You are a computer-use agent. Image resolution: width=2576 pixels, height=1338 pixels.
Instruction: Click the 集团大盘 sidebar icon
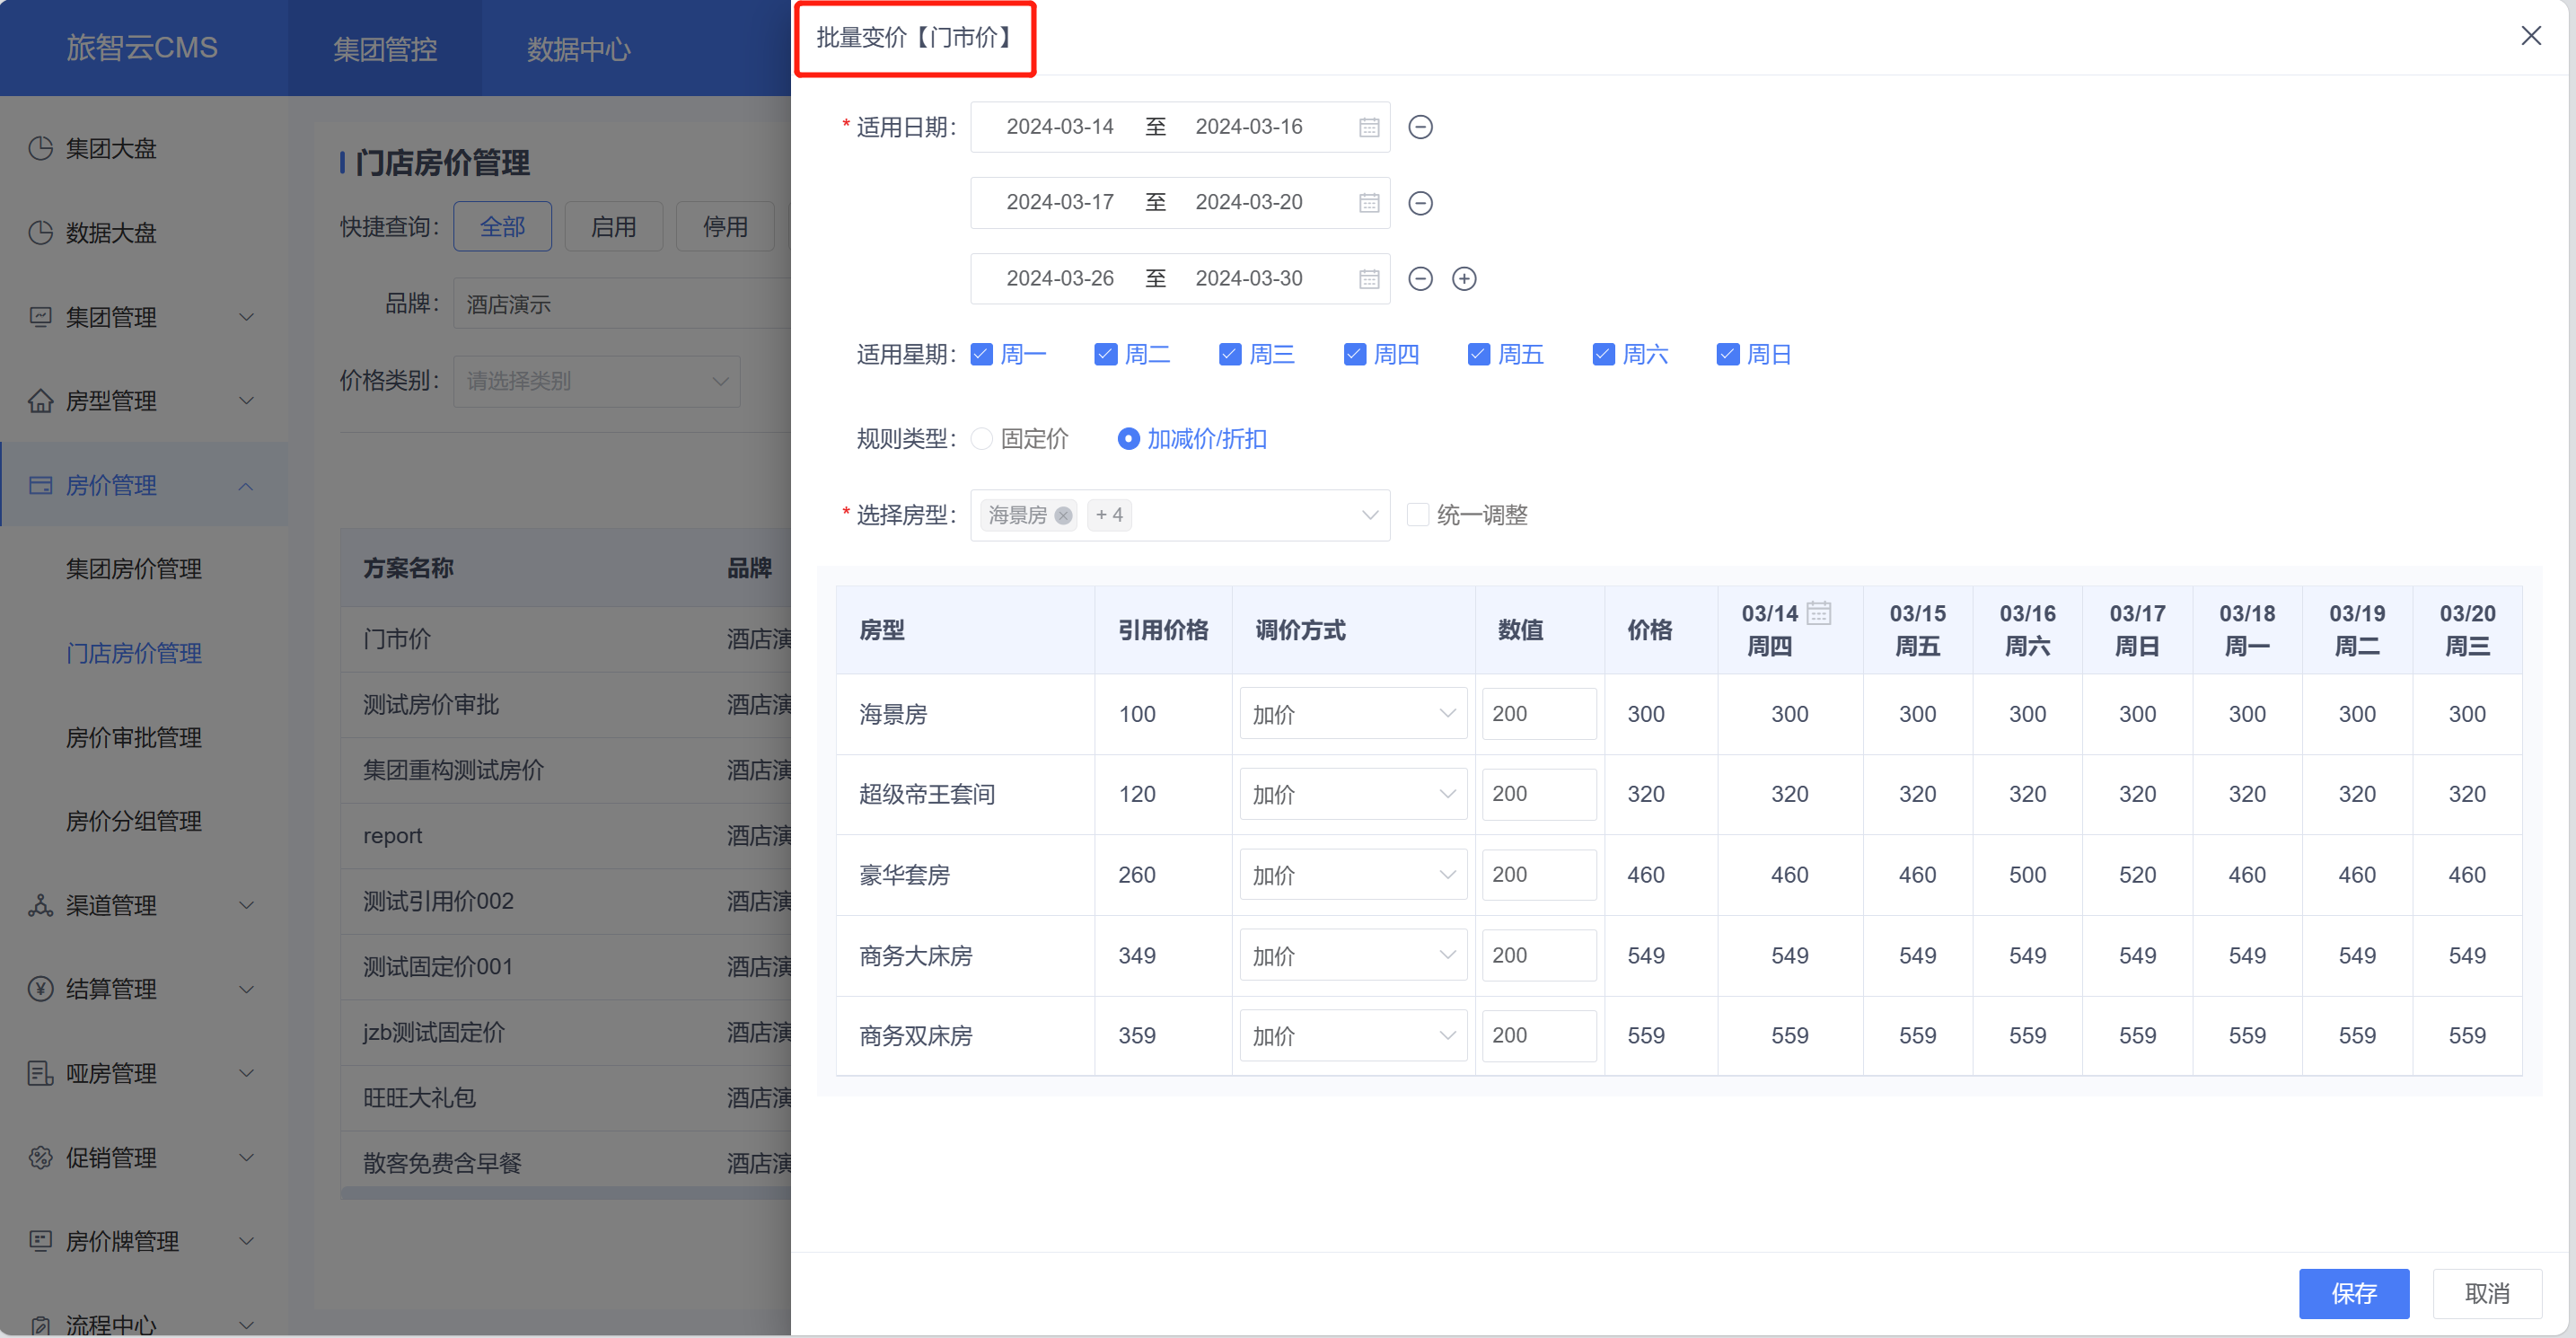pyautogui.click(x=40, y=148)
